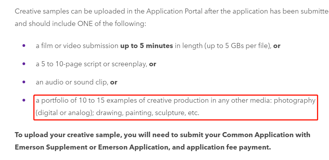Click the bold 'Common Application' text

[x=266, y=135]
